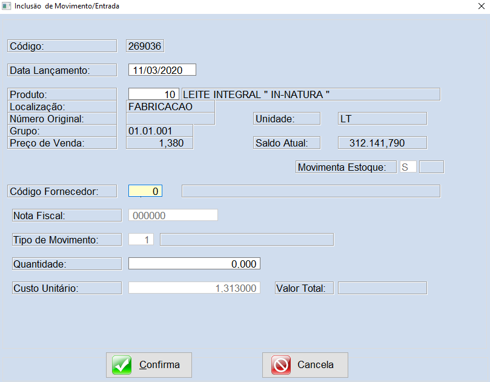
Task: Click the product name LEITE INTEGRAL field
Action: [x=310, y=94]
